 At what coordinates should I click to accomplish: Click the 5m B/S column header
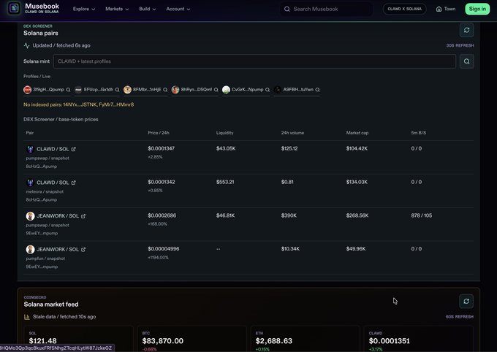(419, 133)
